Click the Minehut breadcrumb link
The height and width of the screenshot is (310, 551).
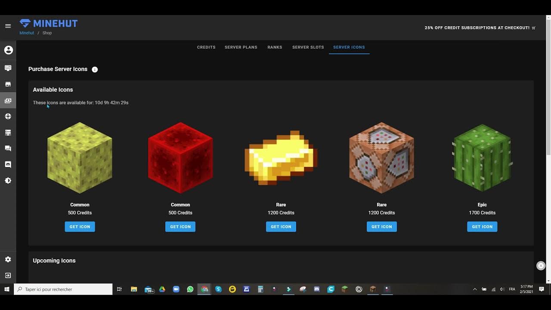click(x=27, y=33)
